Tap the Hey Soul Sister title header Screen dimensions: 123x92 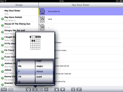[80, 5]
